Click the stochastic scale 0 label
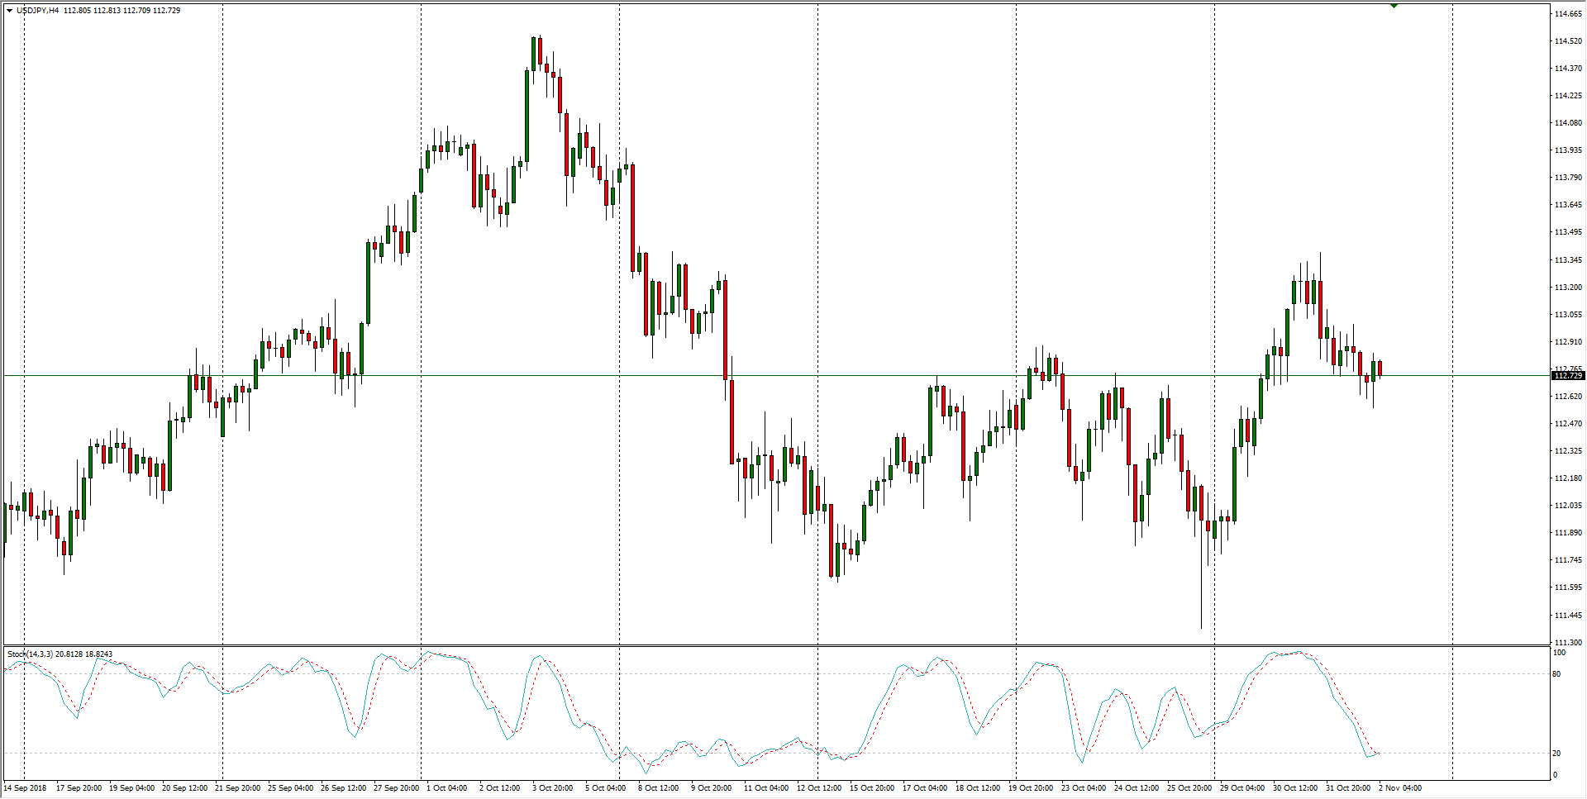 click(x=1555, y=775)
